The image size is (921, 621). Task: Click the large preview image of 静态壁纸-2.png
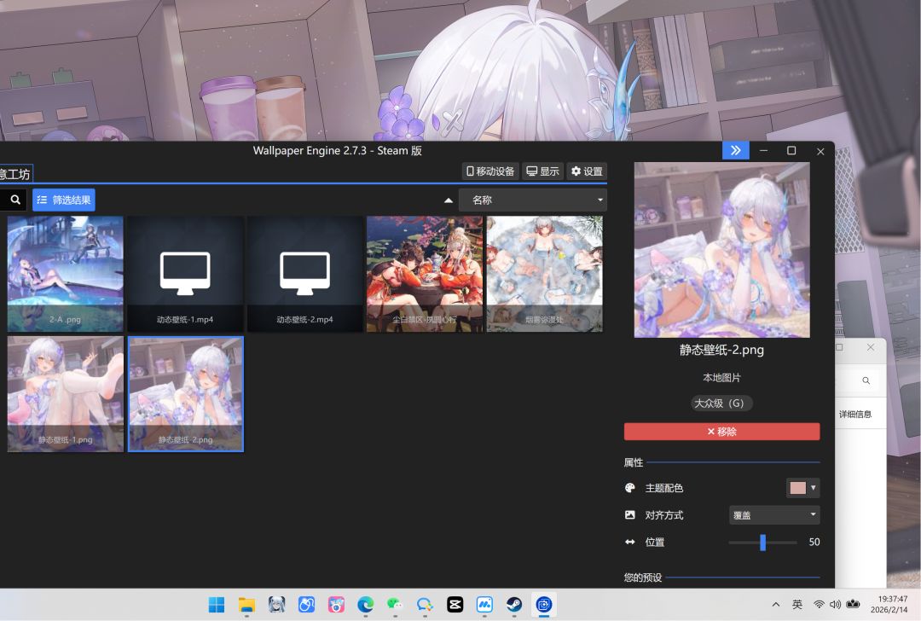[x=722, y=250]
